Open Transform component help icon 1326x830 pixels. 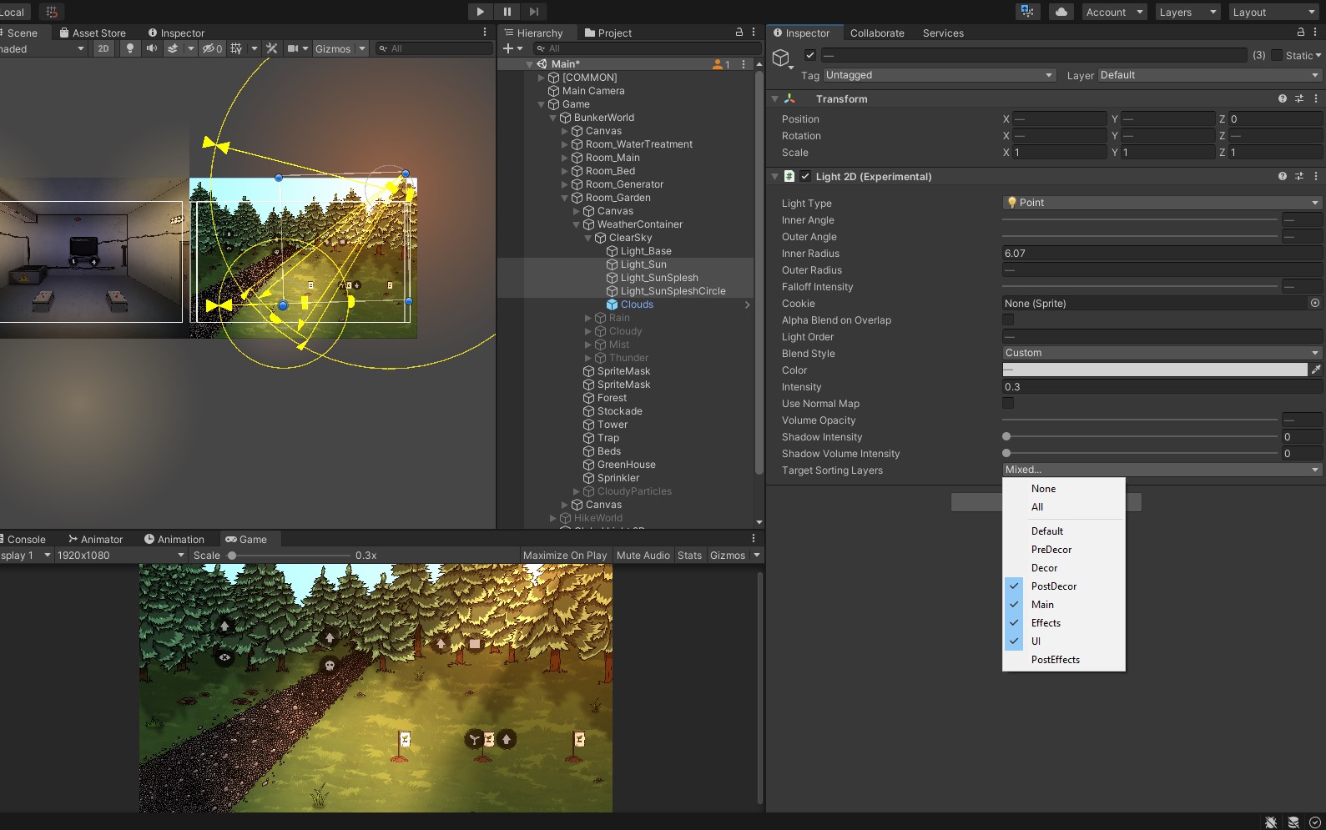click(x=1283, y=98)
